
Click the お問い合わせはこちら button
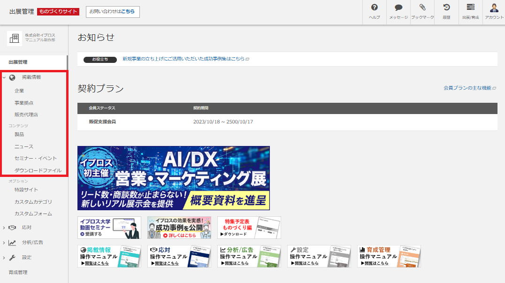(x=113, y=12)
